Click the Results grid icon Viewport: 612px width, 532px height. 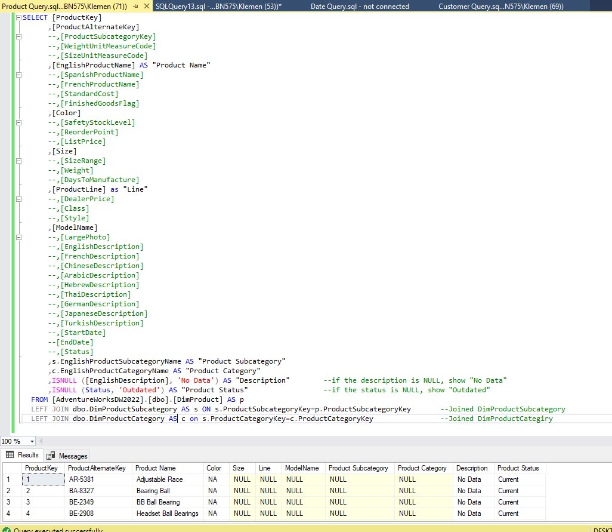pos(10,454)
